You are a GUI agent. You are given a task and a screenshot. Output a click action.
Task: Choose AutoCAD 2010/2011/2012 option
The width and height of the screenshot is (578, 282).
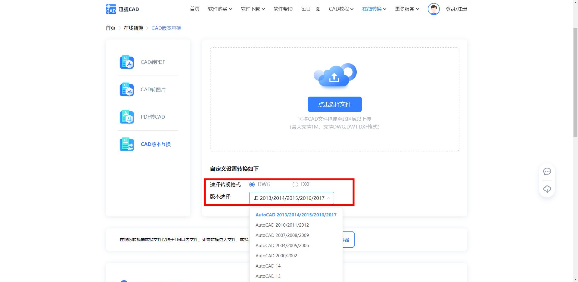click(296, 225)
